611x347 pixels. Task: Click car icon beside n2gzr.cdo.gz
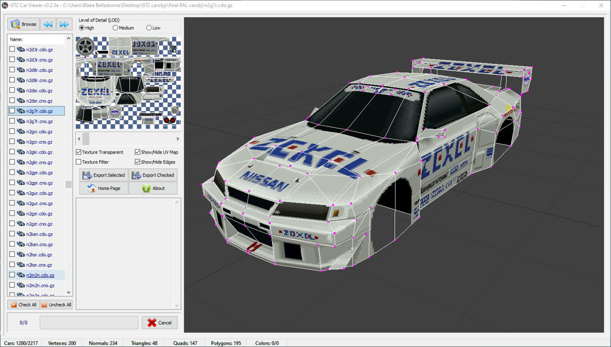click(21, 213)
